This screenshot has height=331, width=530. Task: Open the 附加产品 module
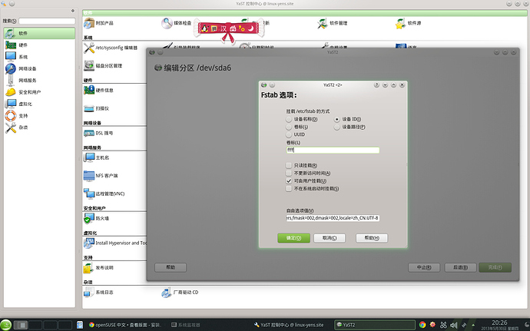click(x=98, y=23)
